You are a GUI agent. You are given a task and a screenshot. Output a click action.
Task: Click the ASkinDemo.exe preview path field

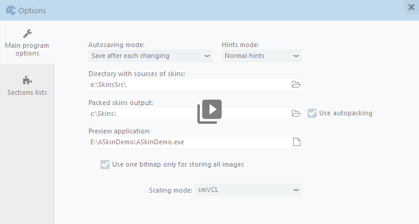(190, 142)
